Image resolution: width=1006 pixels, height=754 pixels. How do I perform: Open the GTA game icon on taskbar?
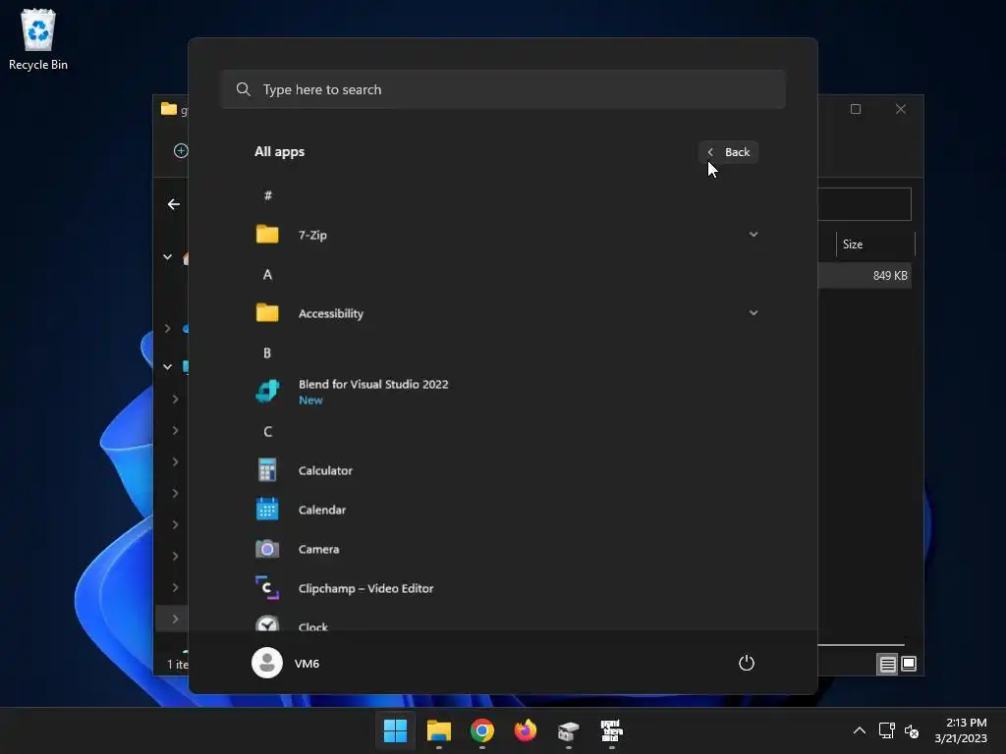pos(611,730)
